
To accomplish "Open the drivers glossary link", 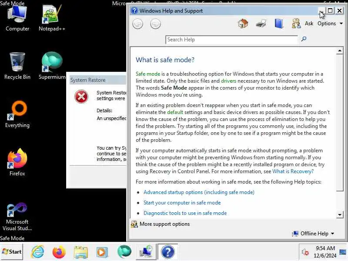I will (228, 81).
